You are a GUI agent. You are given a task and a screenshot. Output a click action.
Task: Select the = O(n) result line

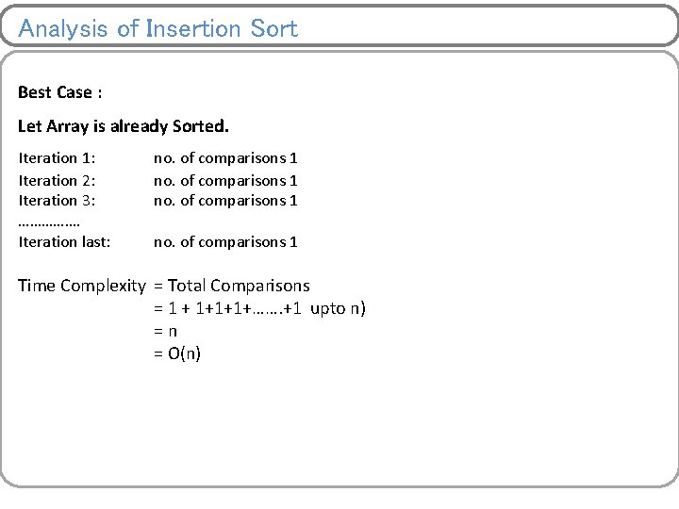click(177, 354)
